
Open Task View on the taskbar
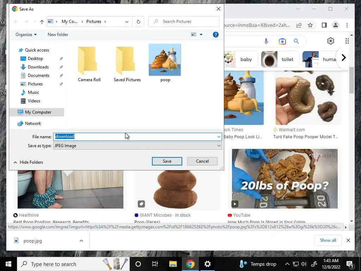[155, 264]
